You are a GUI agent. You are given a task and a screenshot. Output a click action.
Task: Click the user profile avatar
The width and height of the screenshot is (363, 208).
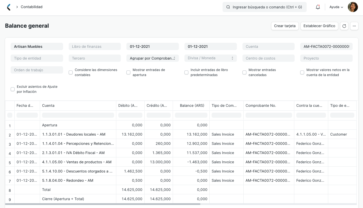point(353,7)
